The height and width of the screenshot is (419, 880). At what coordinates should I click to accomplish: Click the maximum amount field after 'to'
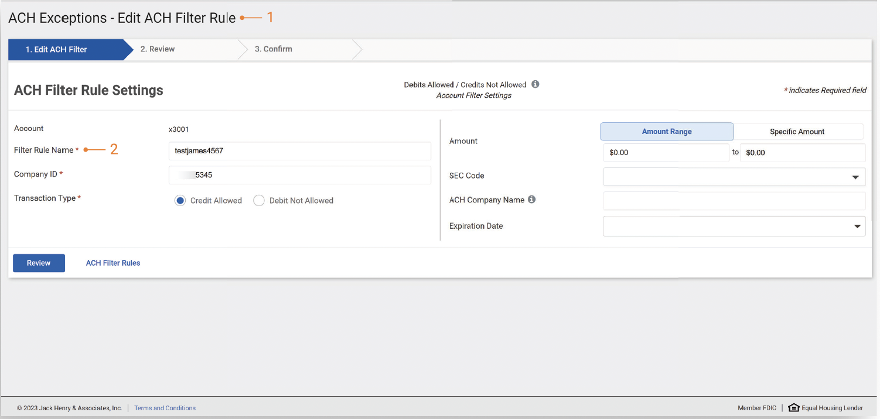802,153
